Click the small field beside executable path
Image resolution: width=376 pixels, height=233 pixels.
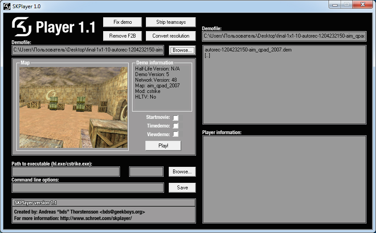146,172
